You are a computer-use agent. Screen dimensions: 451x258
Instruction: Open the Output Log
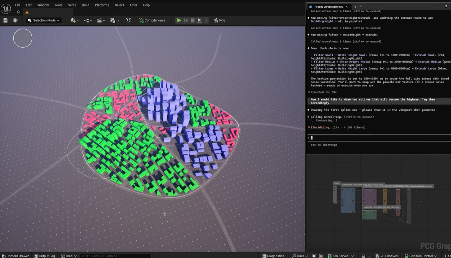pyautogui.click(x=44, y=256)
